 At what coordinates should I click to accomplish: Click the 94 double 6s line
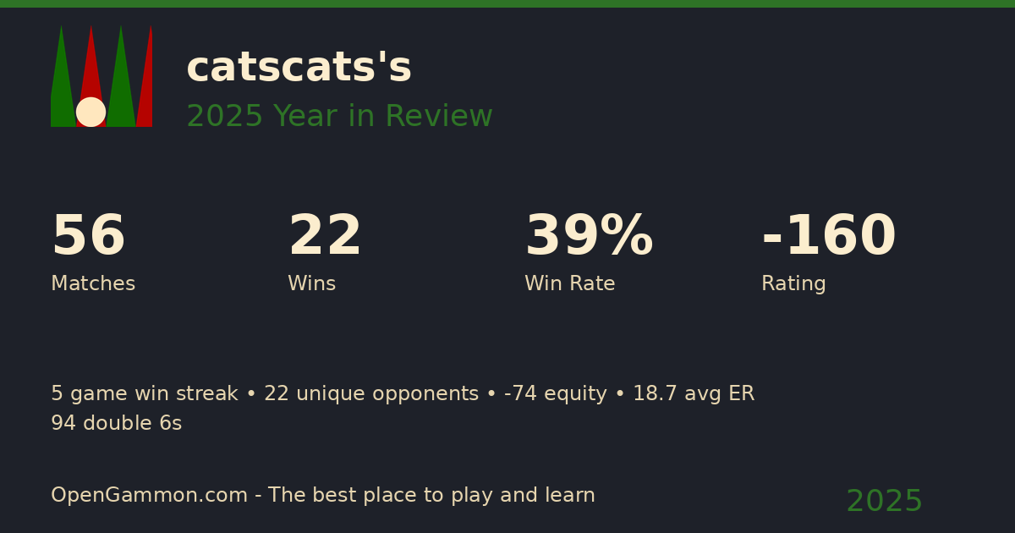(116, 424)
